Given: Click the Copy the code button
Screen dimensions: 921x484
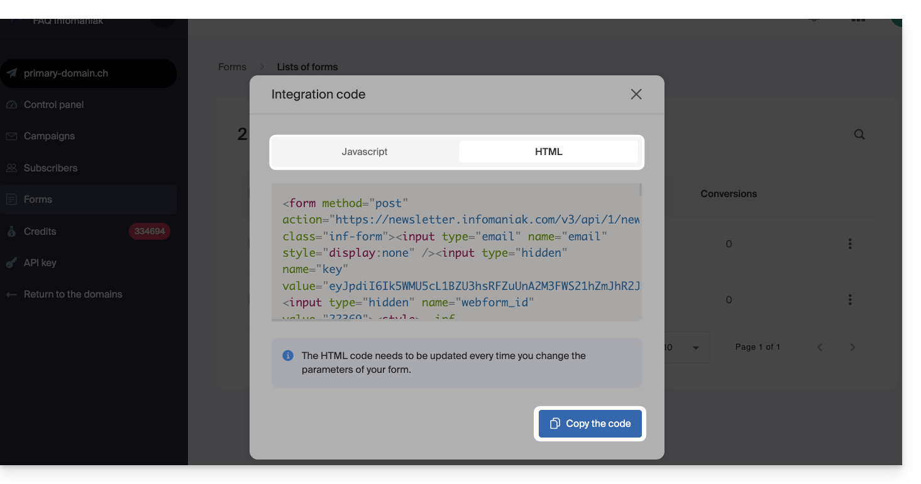Looking at the screenshot, I should (x=590, y=424).
